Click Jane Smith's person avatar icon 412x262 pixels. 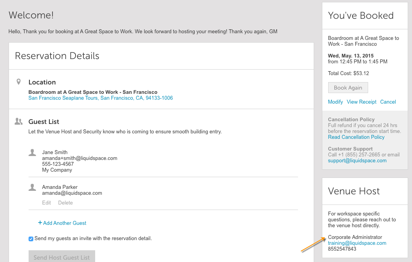[x=33, y=153]
